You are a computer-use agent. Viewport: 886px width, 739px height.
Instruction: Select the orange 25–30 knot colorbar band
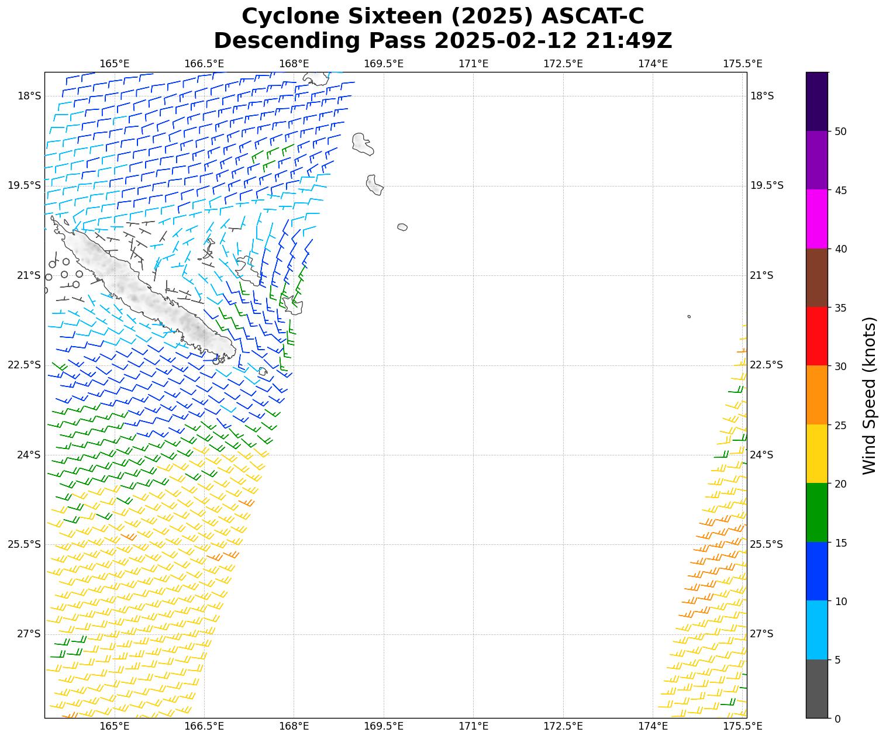click(816, 395)
